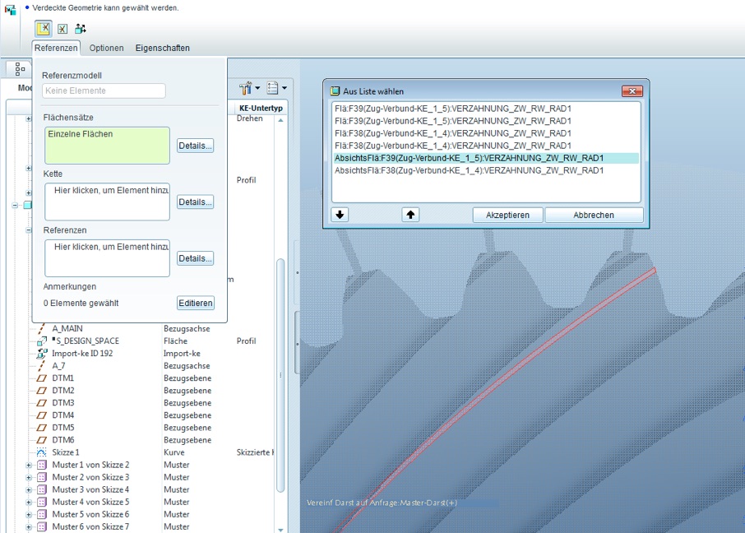Select Muster 5 von Skizze 6 in the tree
Viewport: 745px width, 533px height.
(90, 514)
